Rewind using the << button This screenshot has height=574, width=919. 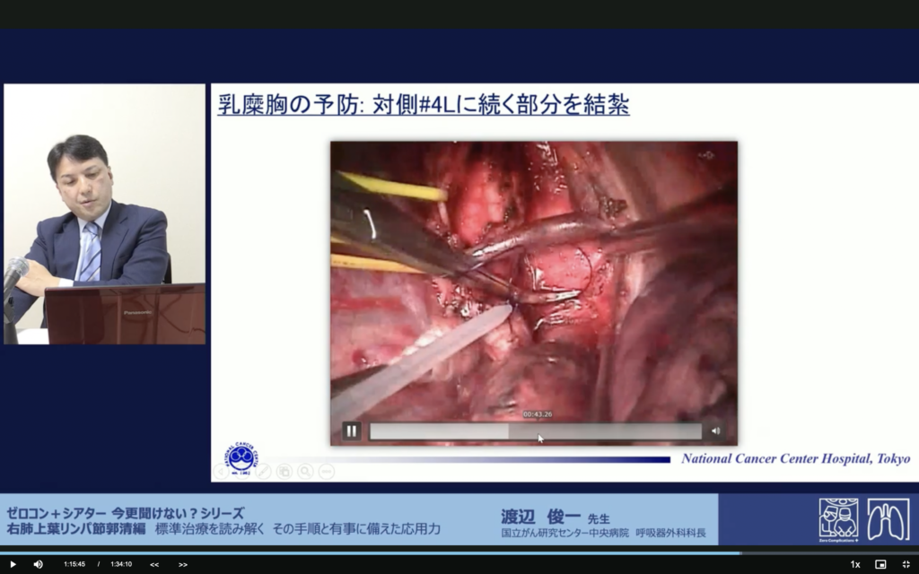pos(154,564)
